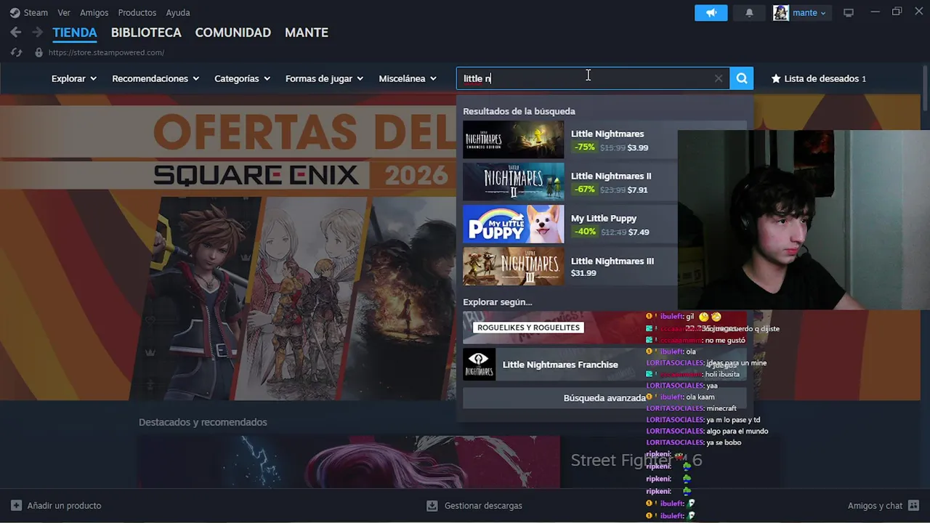The height and width of the screenshot is (523, 930).
Task: Click the Steam logo menu
Action: [15, 12]
